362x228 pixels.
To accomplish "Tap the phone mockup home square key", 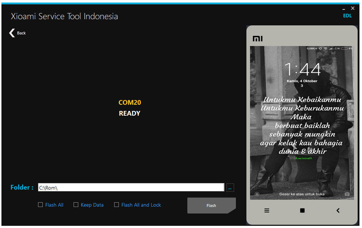I will click(302, 211).
